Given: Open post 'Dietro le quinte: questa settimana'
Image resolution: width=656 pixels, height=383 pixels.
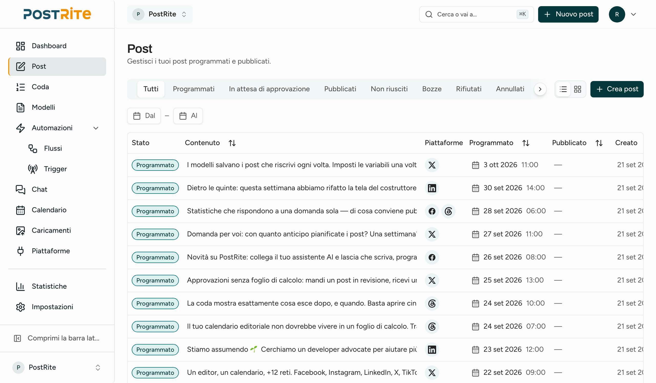Looking at the screenshot, I should tap(302, 188).
